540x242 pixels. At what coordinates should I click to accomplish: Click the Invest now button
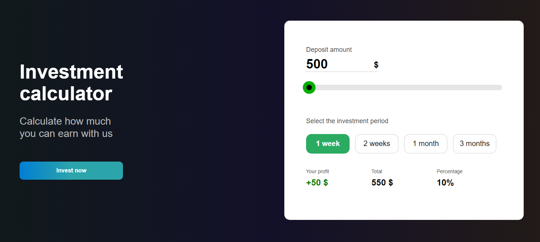coord(71,171)
